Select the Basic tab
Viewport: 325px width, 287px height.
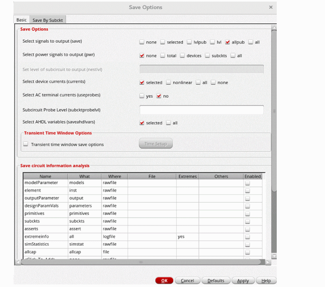pos(21,20)
